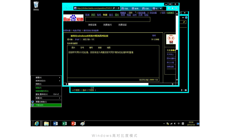Open 百度首页 link at top right
This screenshot has width=230, height=138.
click(x=170, y=13)
